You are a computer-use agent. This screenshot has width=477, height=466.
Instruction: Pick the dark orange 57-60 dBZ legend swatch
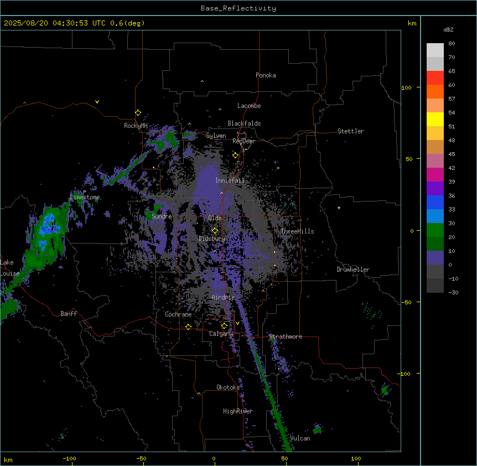click(435, 91)
